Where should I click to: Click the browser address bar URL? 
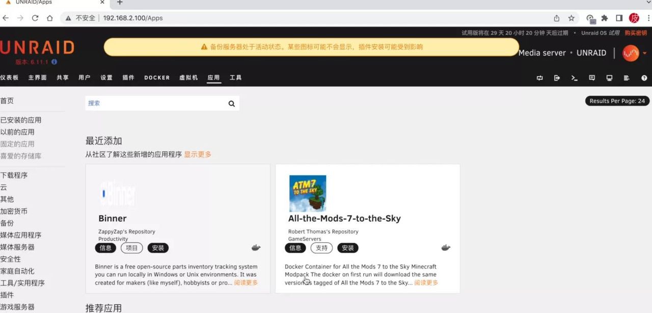133,18
